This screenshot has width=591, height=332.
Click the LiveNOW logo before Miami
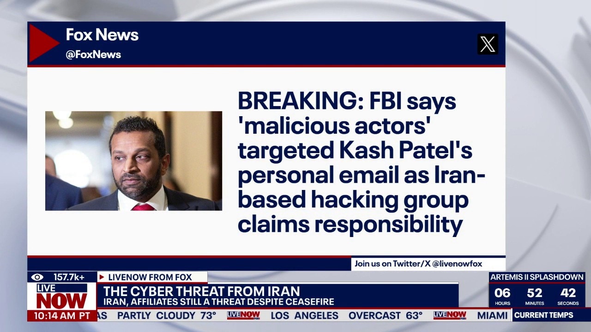pos(449,315)
